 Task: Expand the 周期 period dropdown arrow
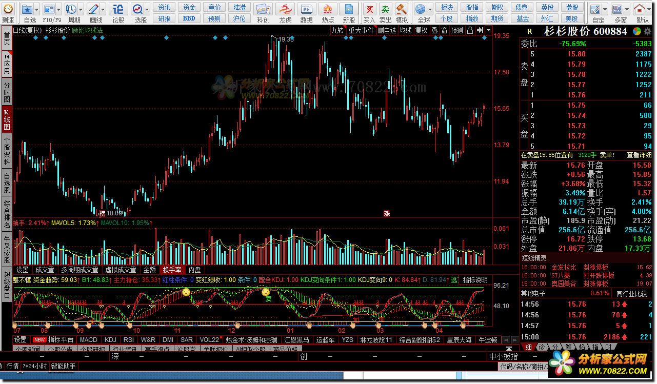coord(81,9)
